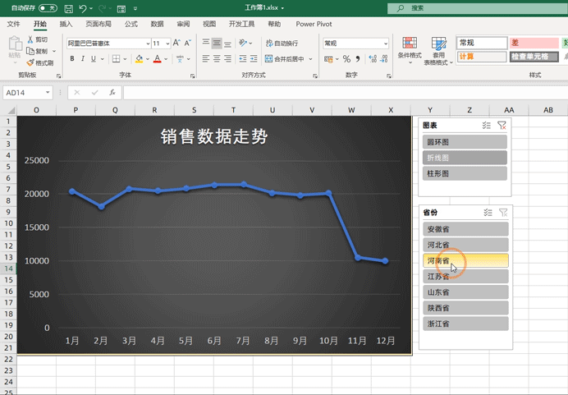
Task: Select the 柱形图 slicer item
Action: tap(465, 173)
